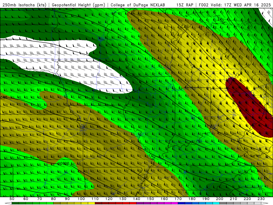Click the white patch in top-right map corner
Image resolution: width=273 pixels, height=205 pixels.
coord(267,16)
